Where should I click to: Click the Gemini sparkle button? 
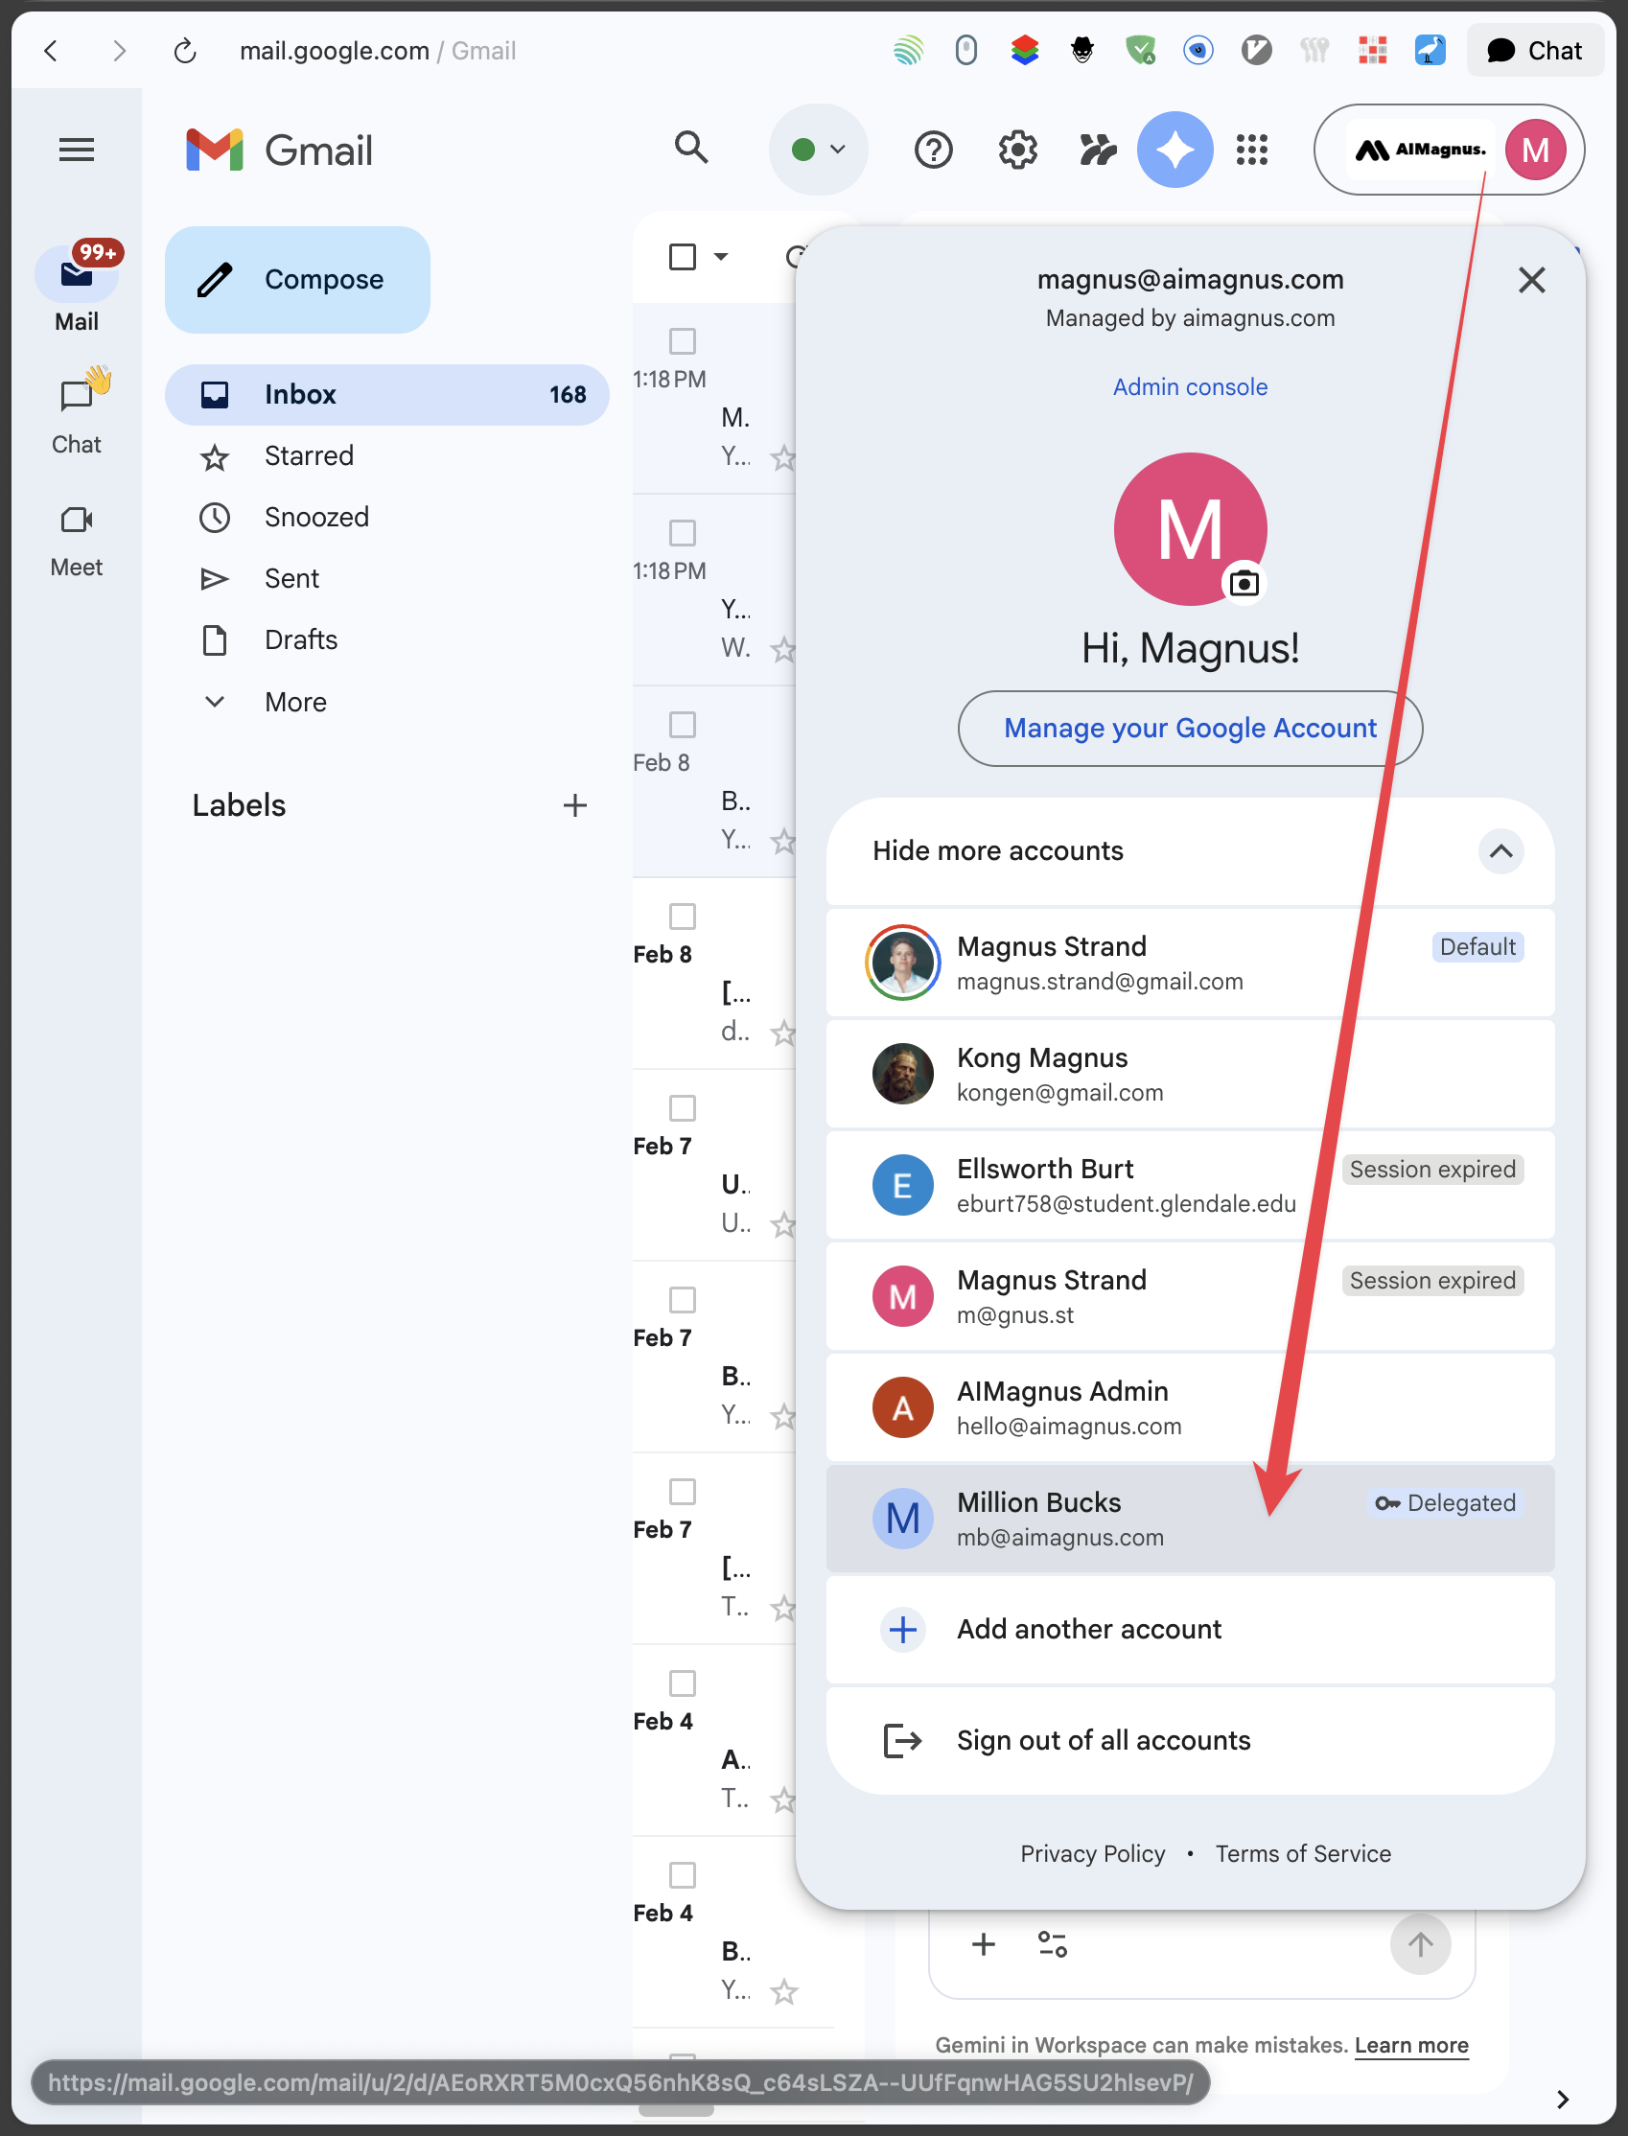coord(1174,151)
